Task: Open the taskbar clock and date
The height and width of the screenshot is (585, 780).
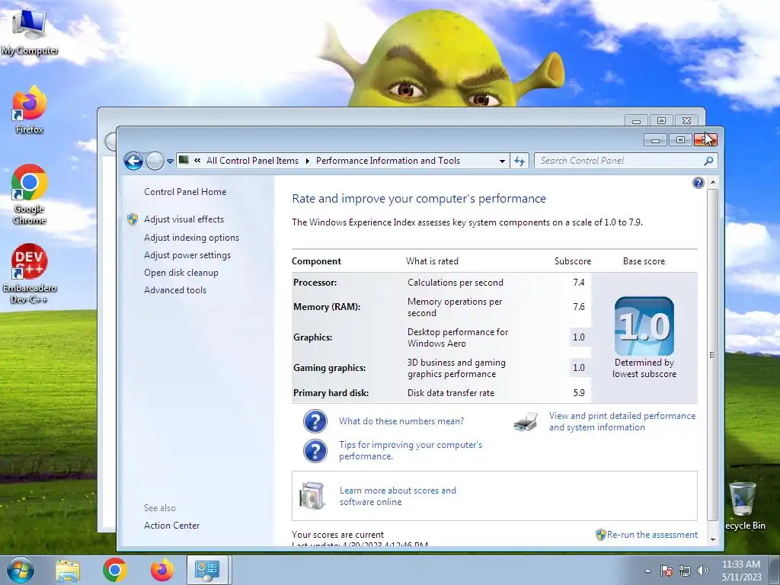Action: (741, 571)
